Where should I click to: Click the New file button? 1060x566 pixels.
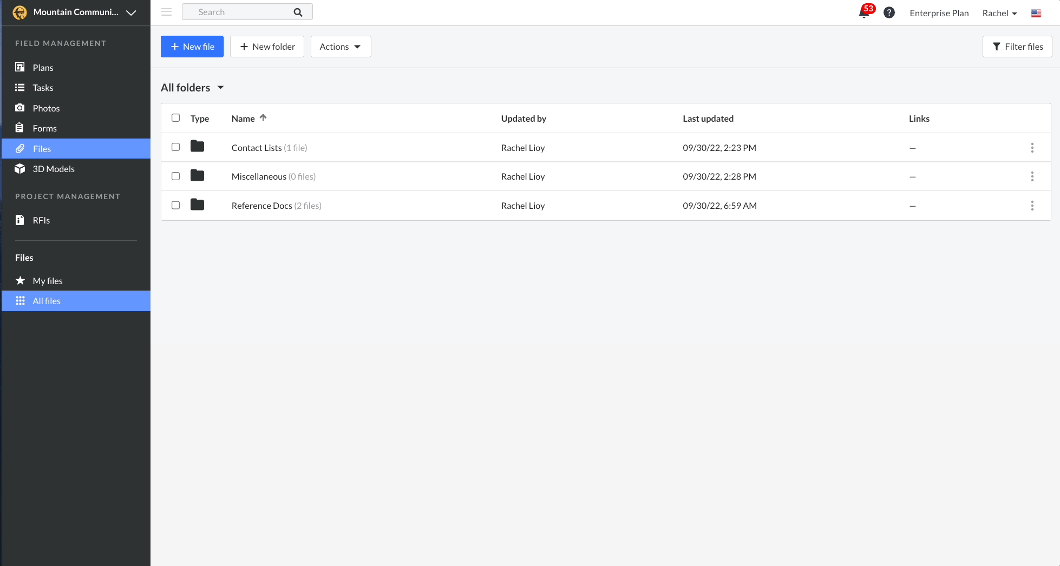click(x=192, y=47)
